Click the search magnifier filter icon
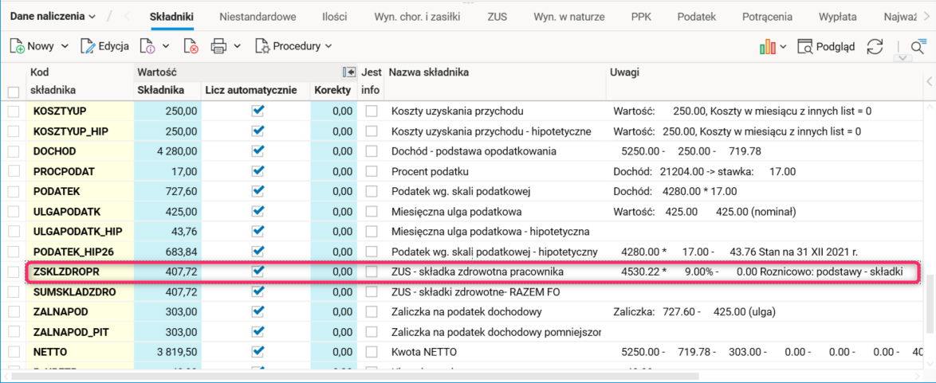 (918, 46)
